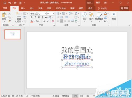
Task: Center align the text
Action: pos(62,21)
